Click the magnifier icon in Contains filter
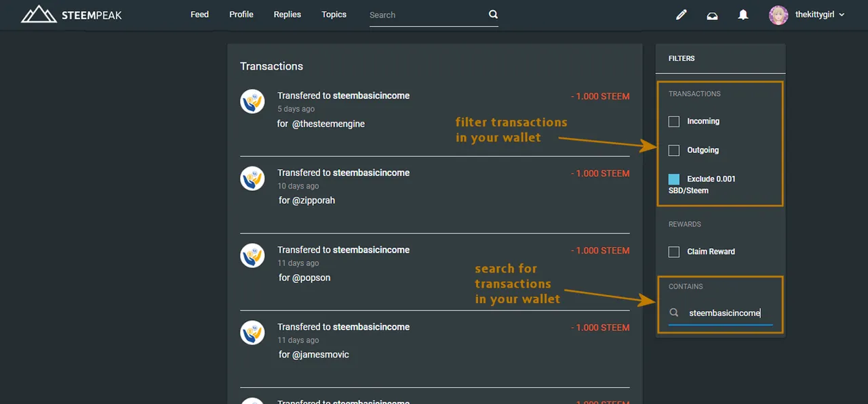This screenshot has width=868, height=404. [674, 313]
